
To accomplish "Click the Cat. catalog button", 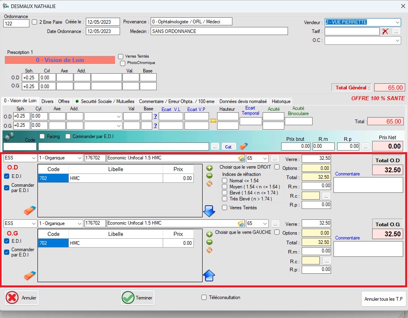I will pyautogui.click(x=229, y=147).
